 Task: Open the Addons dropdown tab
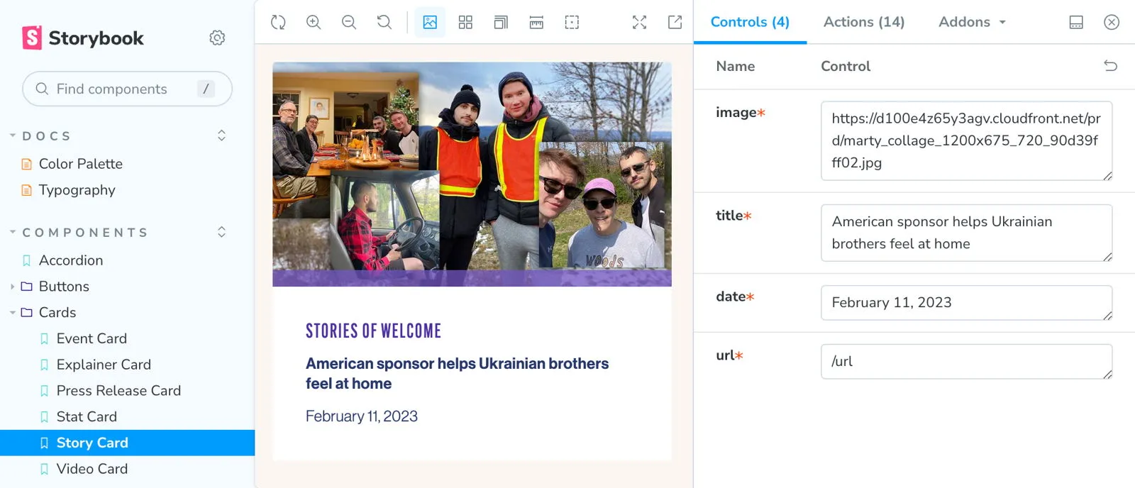click(x=972, y=22)
